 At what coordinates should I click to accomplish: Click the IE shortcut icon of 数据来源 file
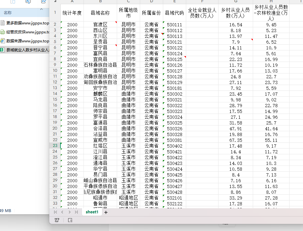(3, 41)
